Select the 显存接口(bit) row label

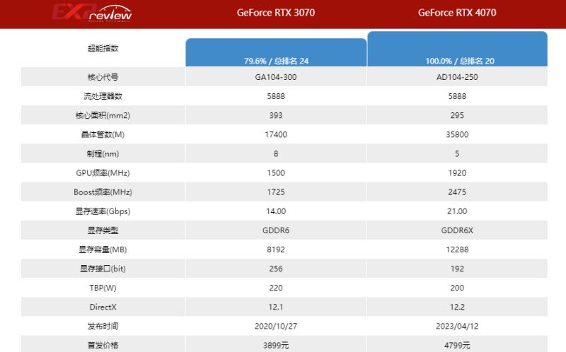pyautogui.click(x=103, y=269)
